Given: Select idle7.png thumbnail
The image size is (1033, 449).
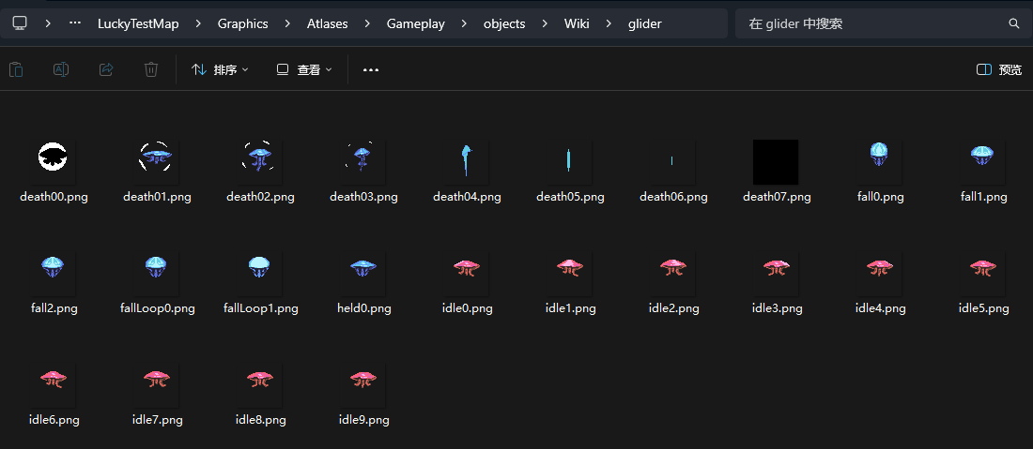Looking at the screenshot, I should tap(156, 385).
